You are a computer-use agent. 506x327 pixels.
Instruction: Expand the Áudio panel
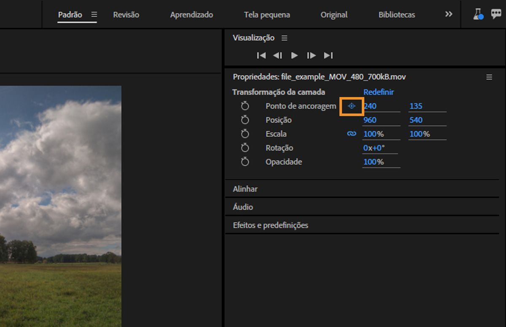click(x=362, y=207)
